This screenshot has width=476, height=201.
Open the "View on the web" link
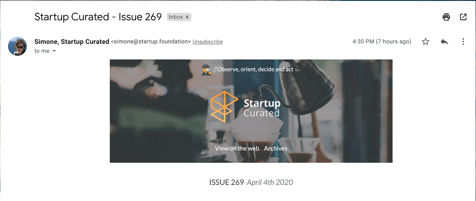tap(237, 148)
